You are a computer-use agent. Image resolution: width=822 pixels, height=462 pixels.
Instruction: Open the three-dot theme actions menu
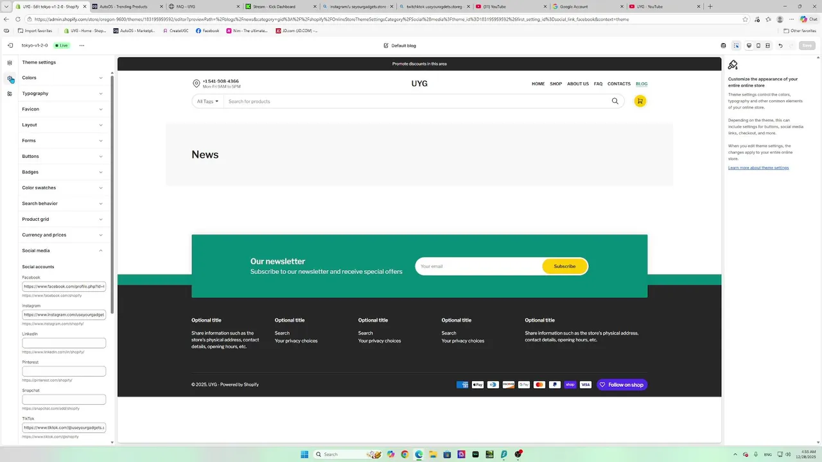click(x=82, y=46)
